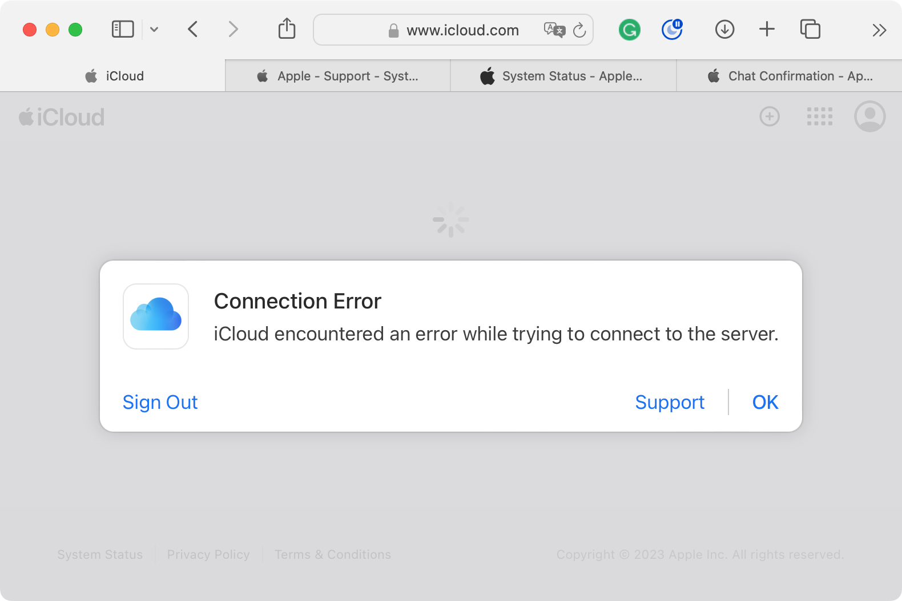Switch to the System Status tab
The width and height of the screenshot is (902, 601).
pyautogui.click(x=563, y=76)
